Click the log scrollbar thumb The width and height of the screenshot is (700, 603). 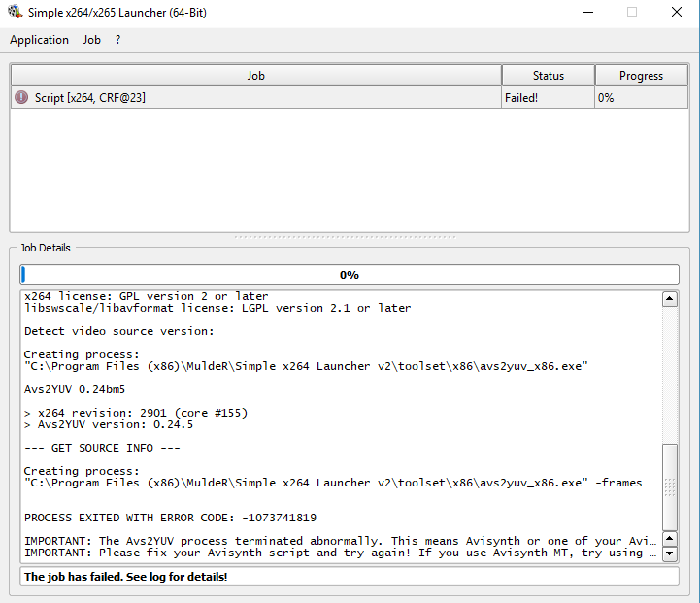tap(670, 486)
